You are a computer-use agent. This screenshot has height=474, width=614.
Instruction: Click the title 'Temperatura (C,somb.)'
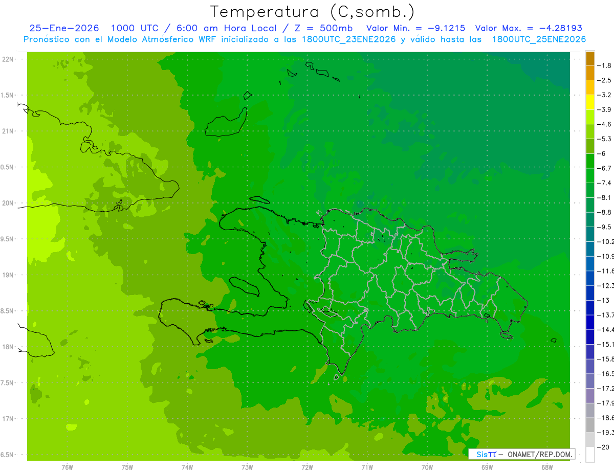313,12
